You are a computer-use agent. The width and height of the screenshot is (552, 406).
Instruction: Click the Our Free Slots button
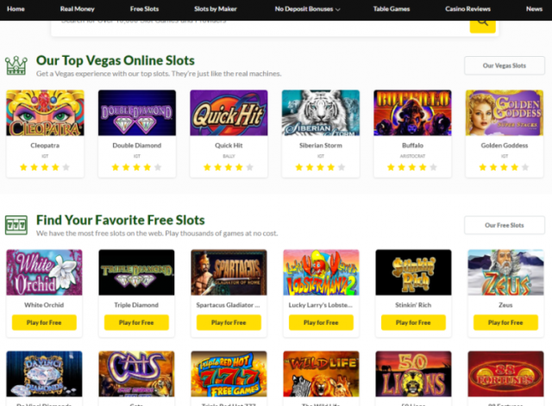(505, 225)
